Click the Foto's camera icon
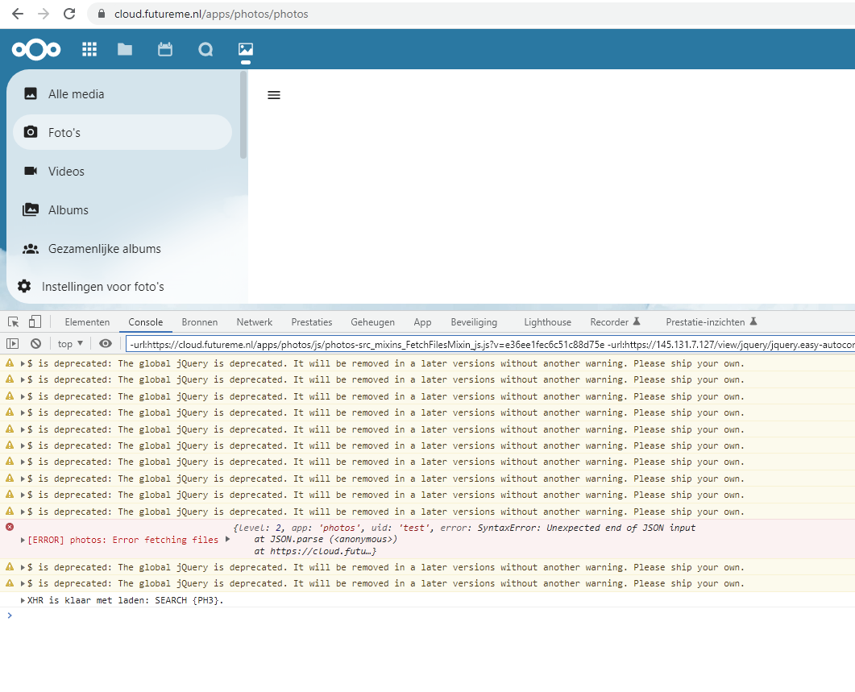Viewport: 855px width, 692px height. click(x=31, y=132)
